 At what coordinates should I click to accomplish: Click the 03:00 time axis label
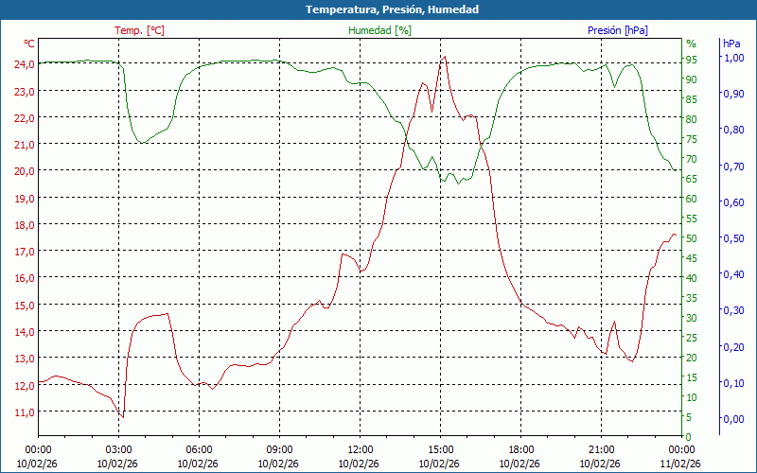pyautogui.click(x=118, y=449)
